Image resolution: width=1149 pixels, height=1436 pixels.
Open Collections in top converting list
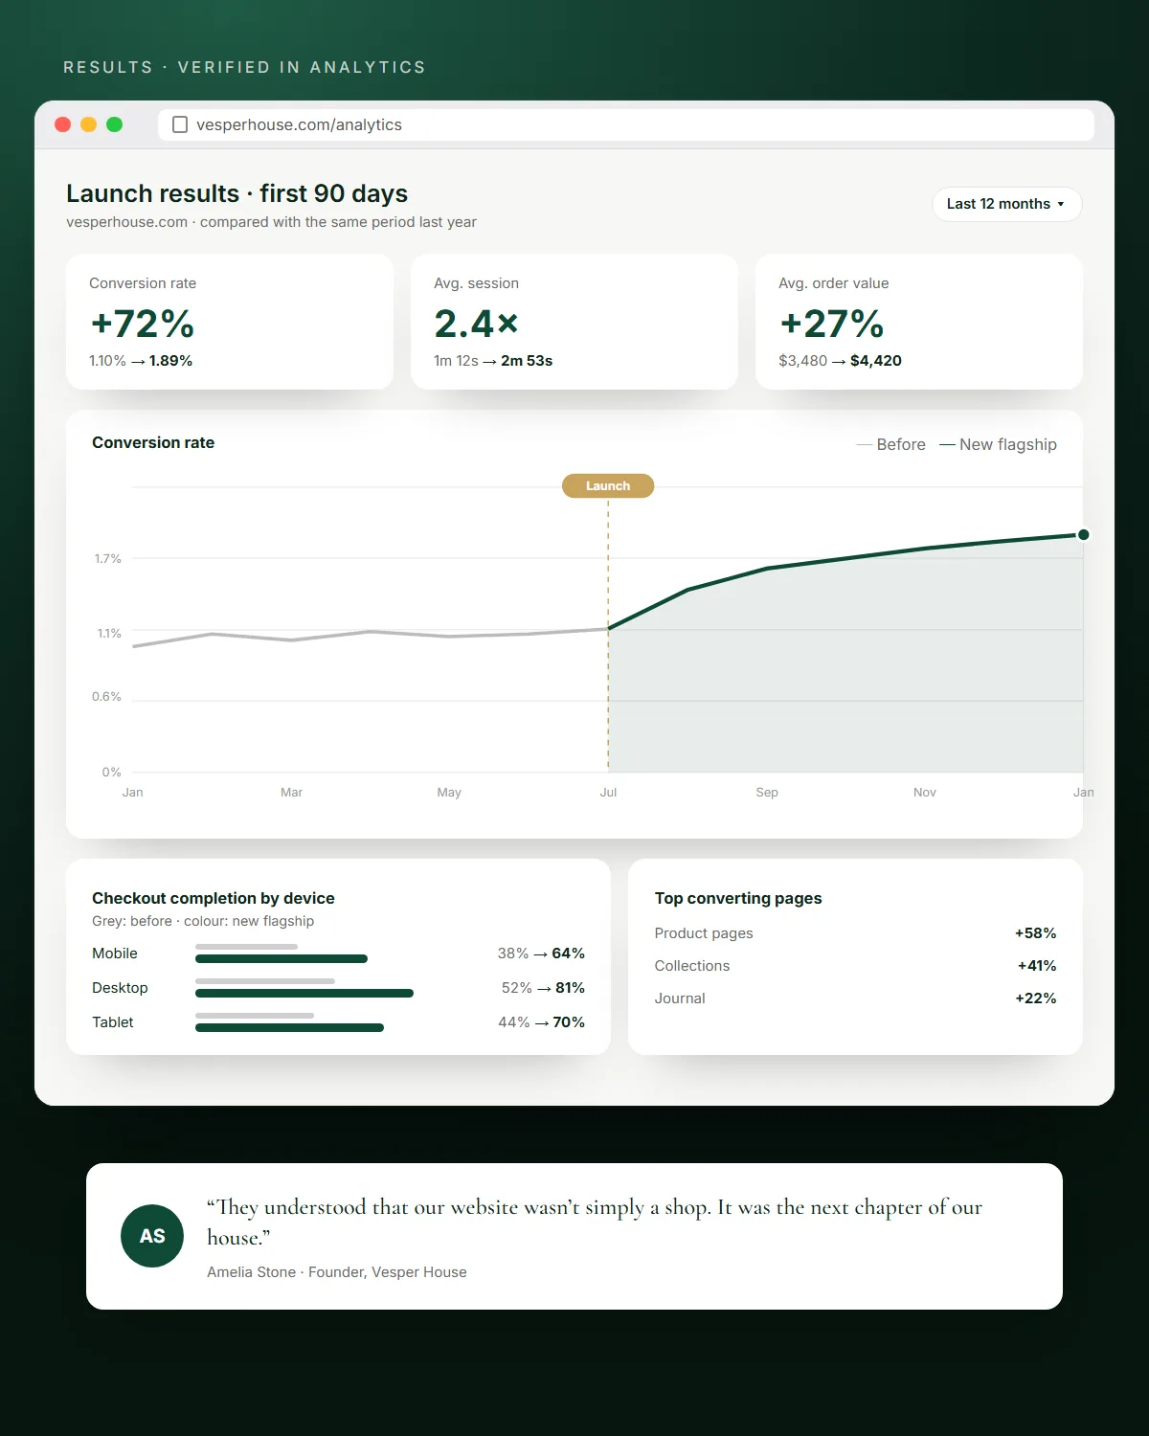pos(692,966)
